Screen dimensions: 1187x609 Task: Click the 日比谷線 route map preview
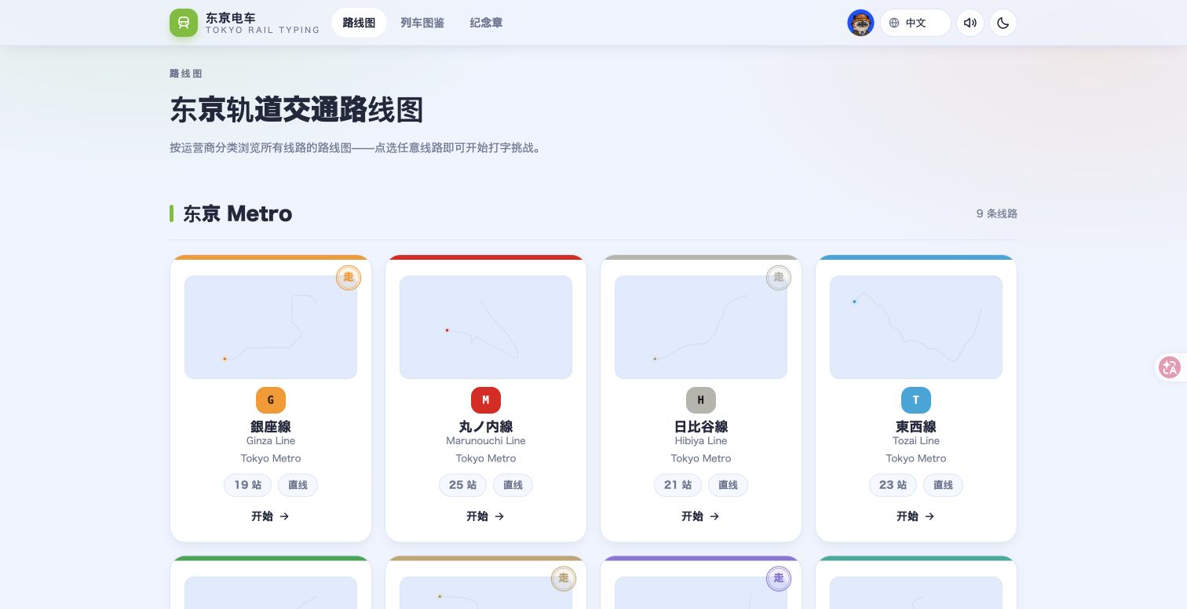click(x=701, y=327)
